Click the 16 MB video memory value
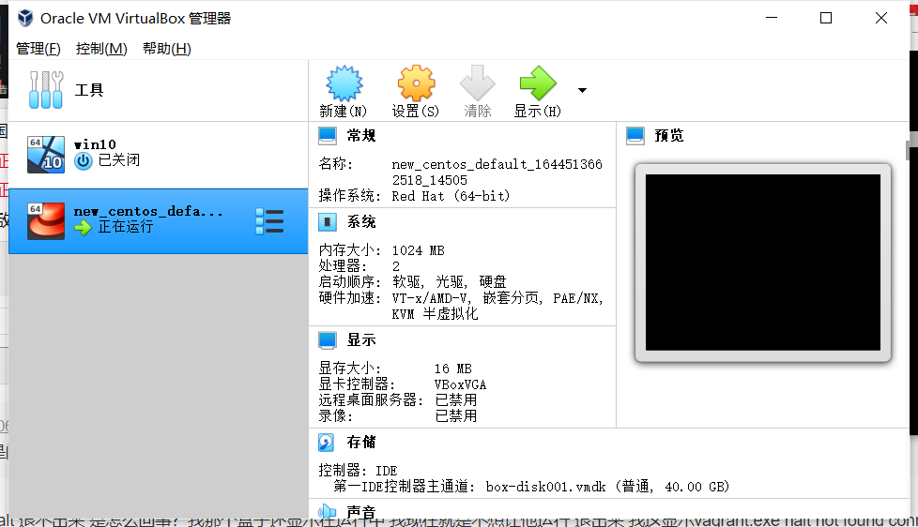Screen dimensions: 918x527 point(453,369)
